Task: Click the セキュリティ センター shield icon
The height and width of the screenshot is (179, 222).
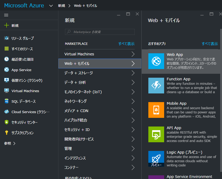Action: pos(7,122)
